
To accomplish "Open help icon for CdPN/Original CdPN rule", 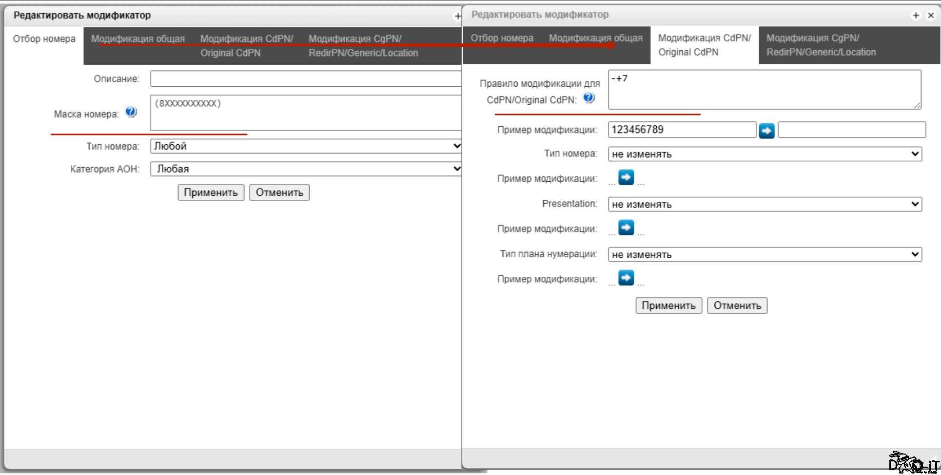I will tap(589, 98).
